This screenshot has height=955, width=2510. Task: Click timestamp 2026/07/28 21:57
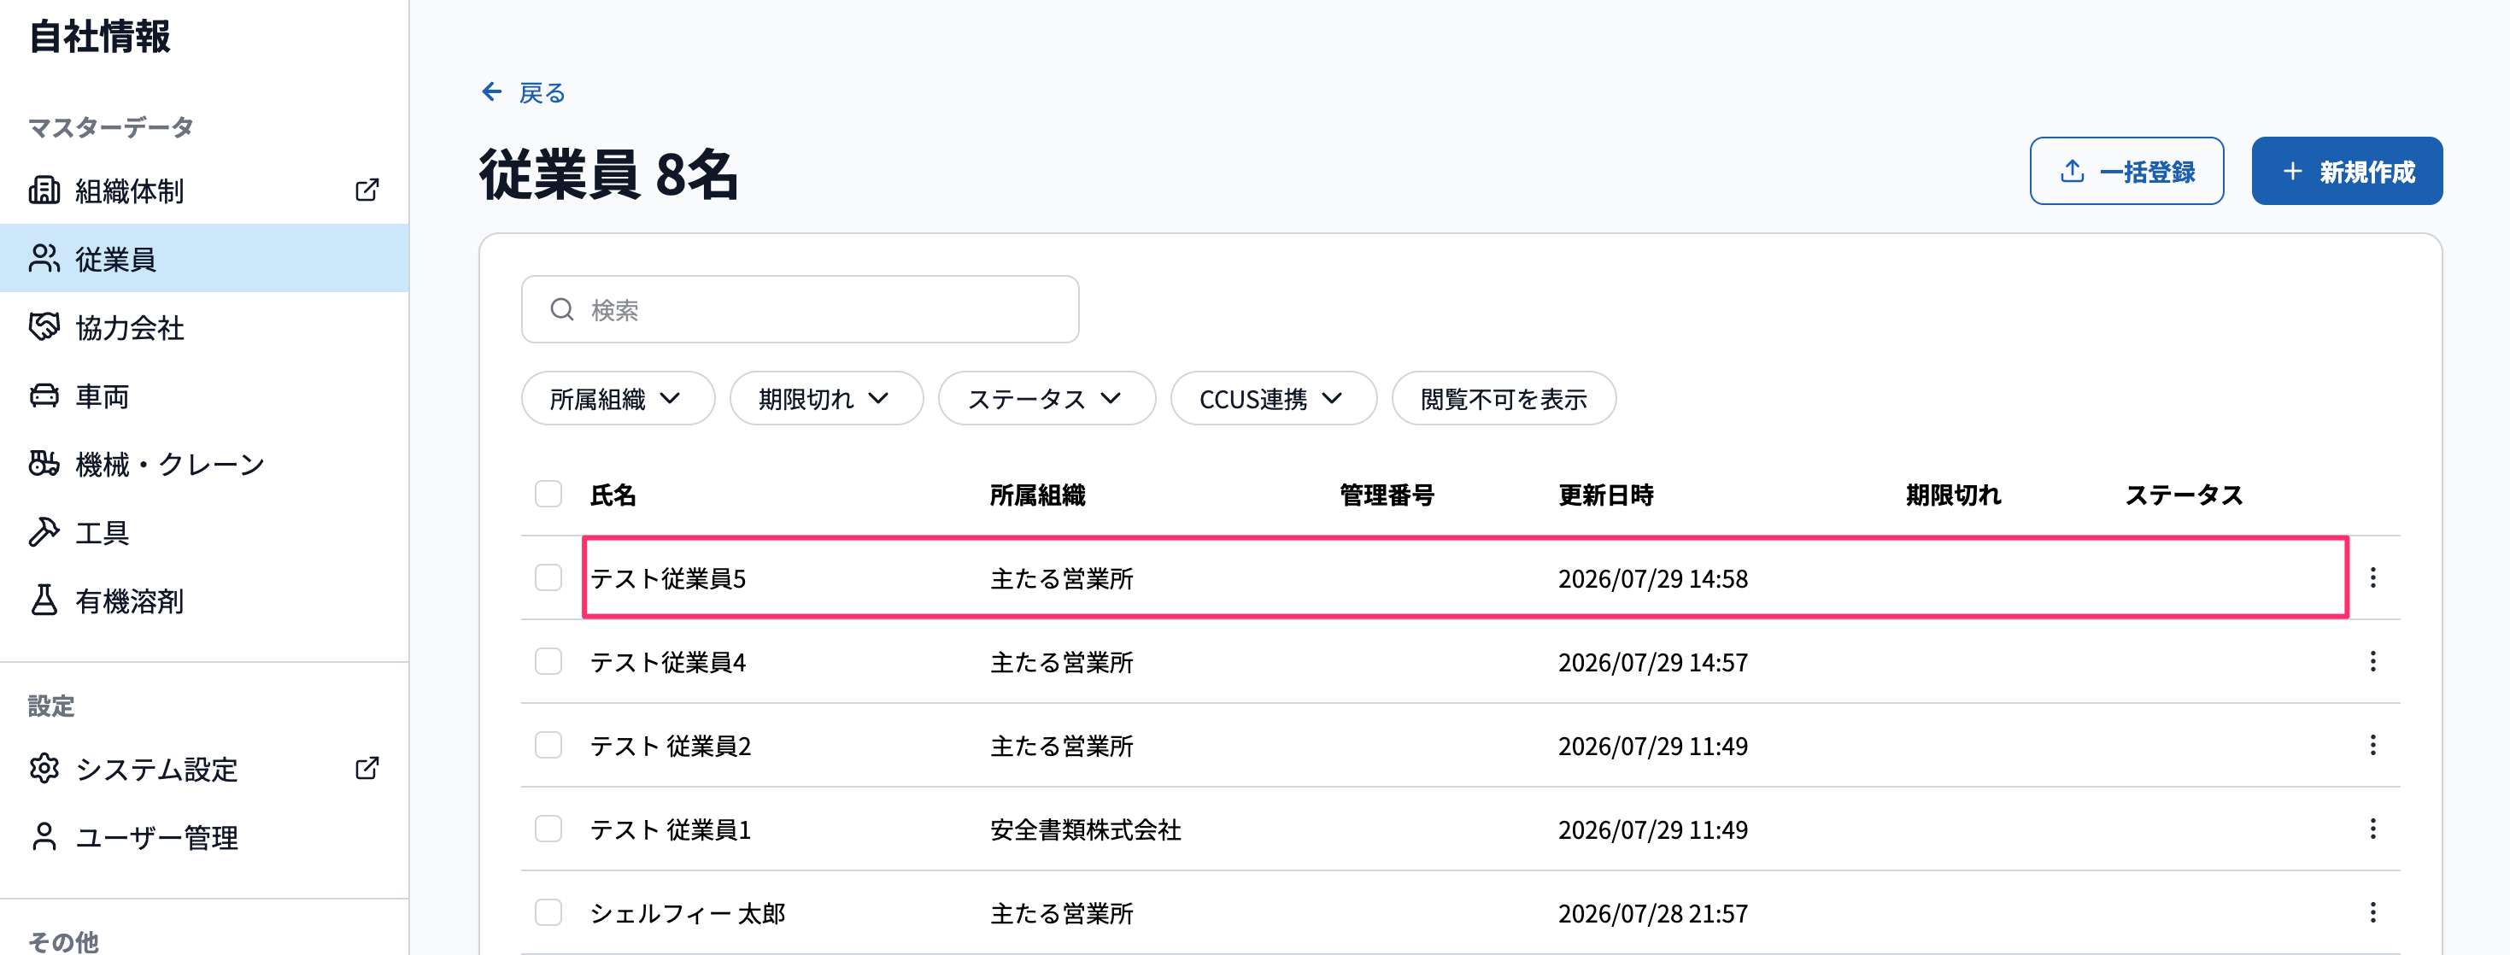click(1652, 914)
